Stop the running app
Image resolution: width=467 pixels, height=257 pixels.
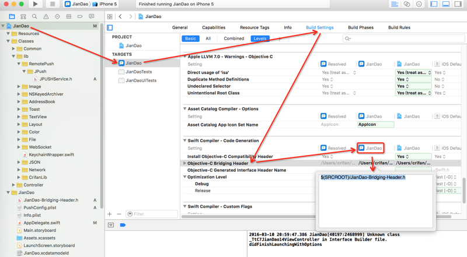tap(53, 4)
